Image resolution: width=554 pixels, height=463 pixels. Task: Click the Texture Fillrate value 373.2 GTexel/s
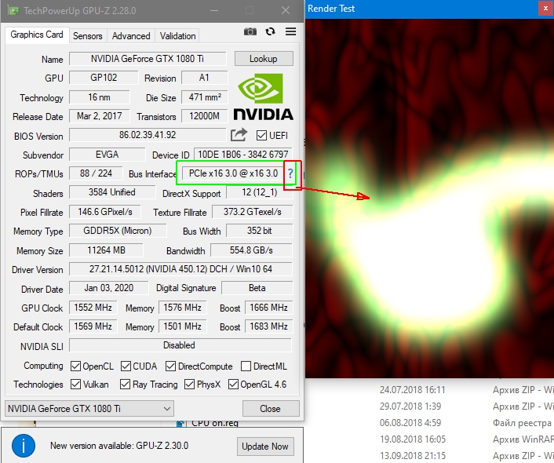click(252, 212)
